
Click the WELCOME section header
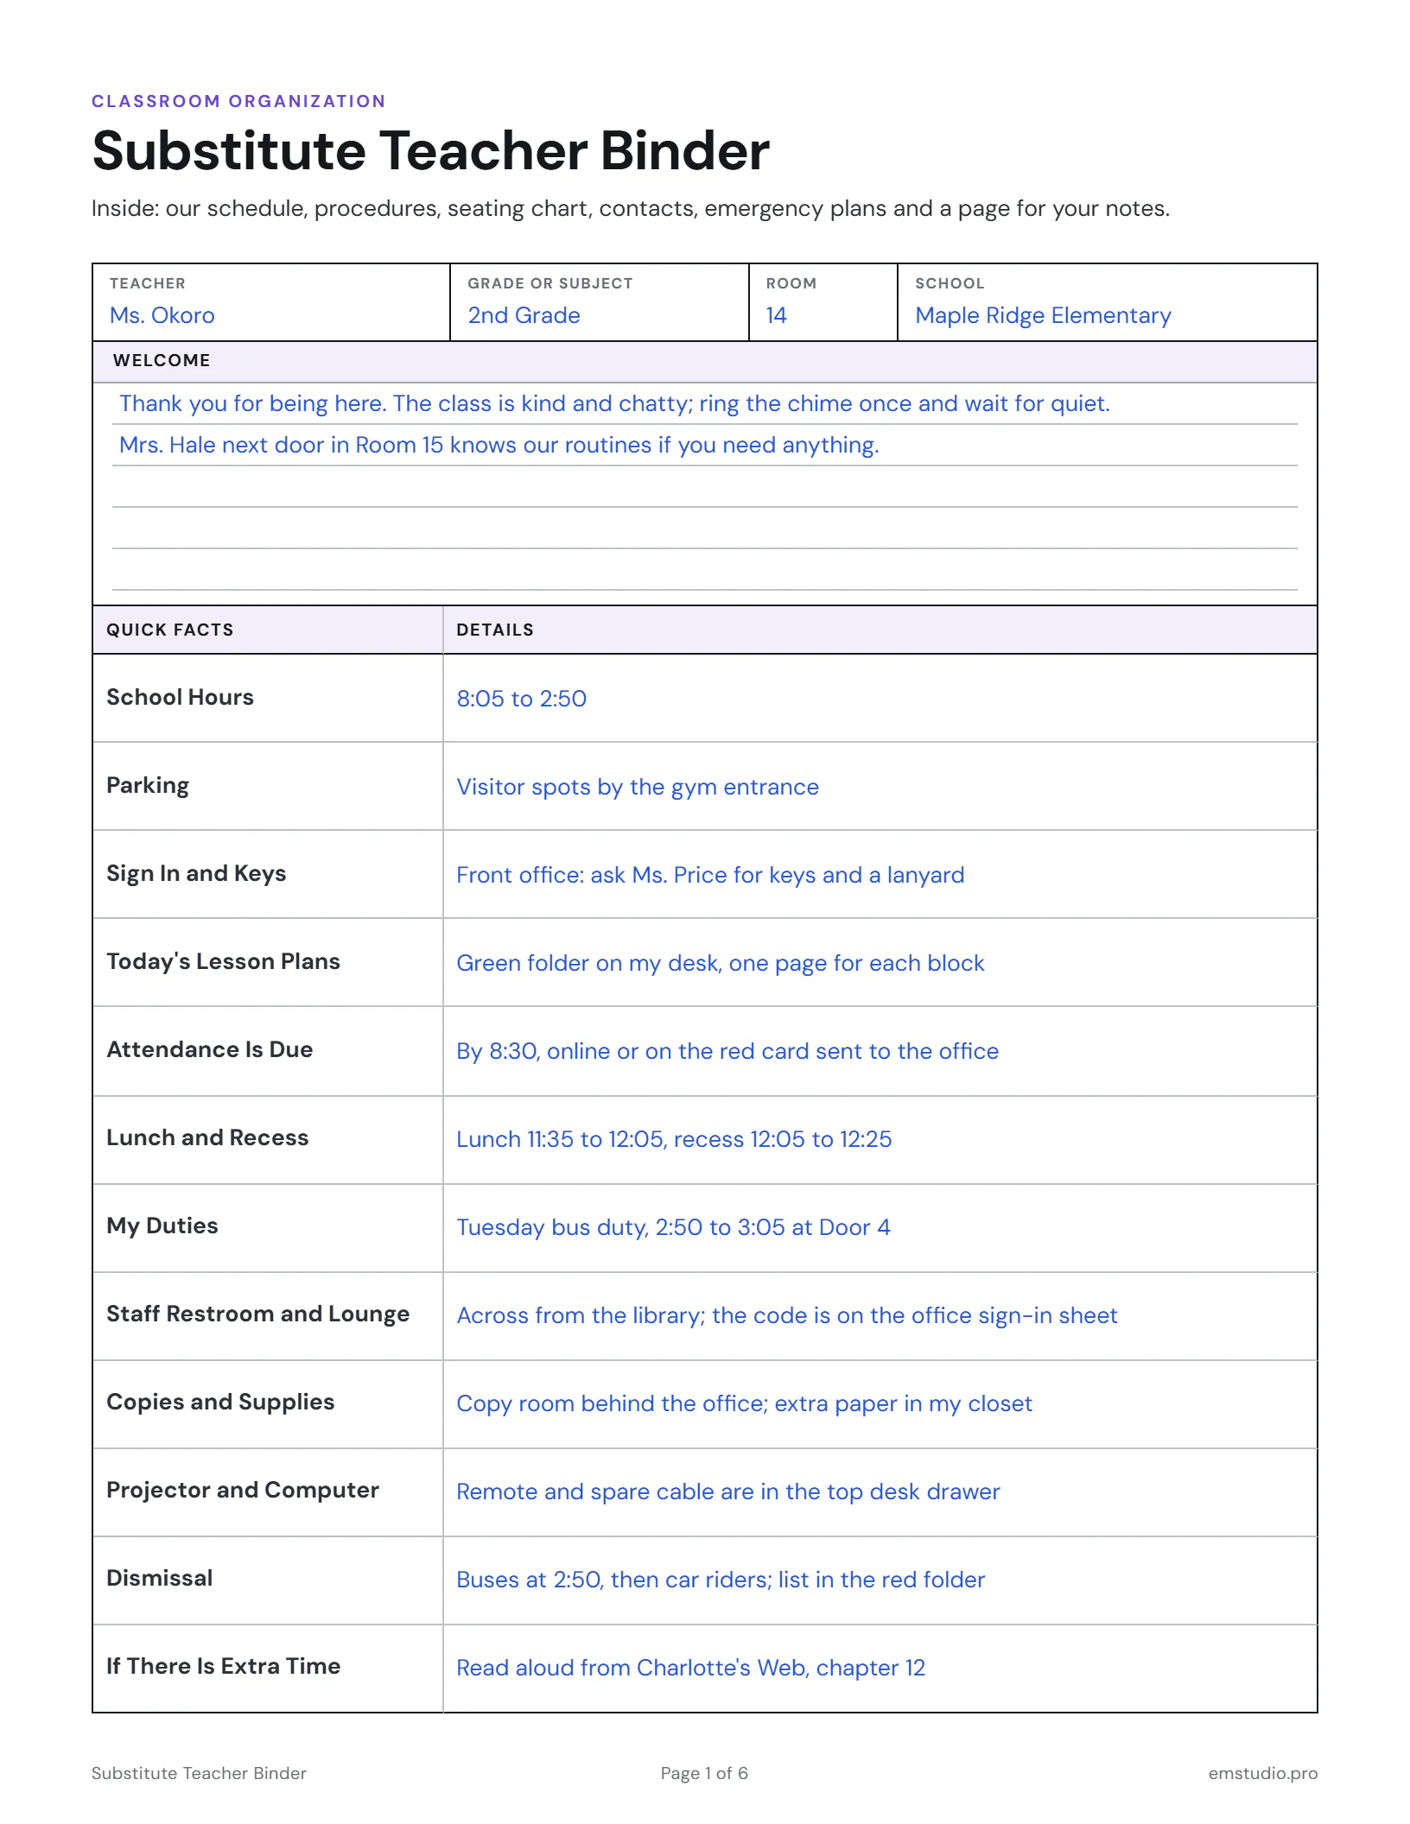point(705,361)
